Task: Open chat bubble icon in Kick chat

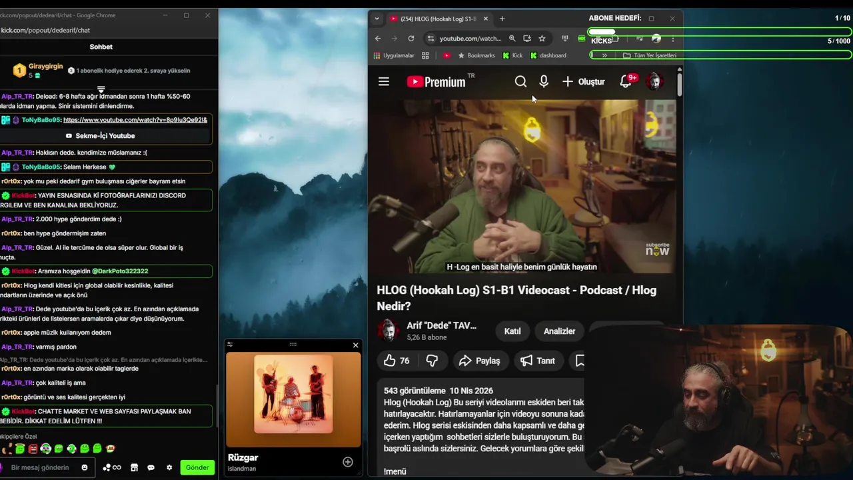Action: (x=151, y=467)
